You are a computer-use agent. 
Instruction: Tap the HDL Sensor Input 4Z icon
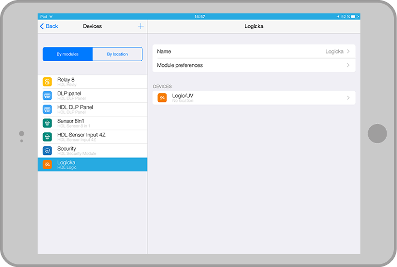(47, 137)
